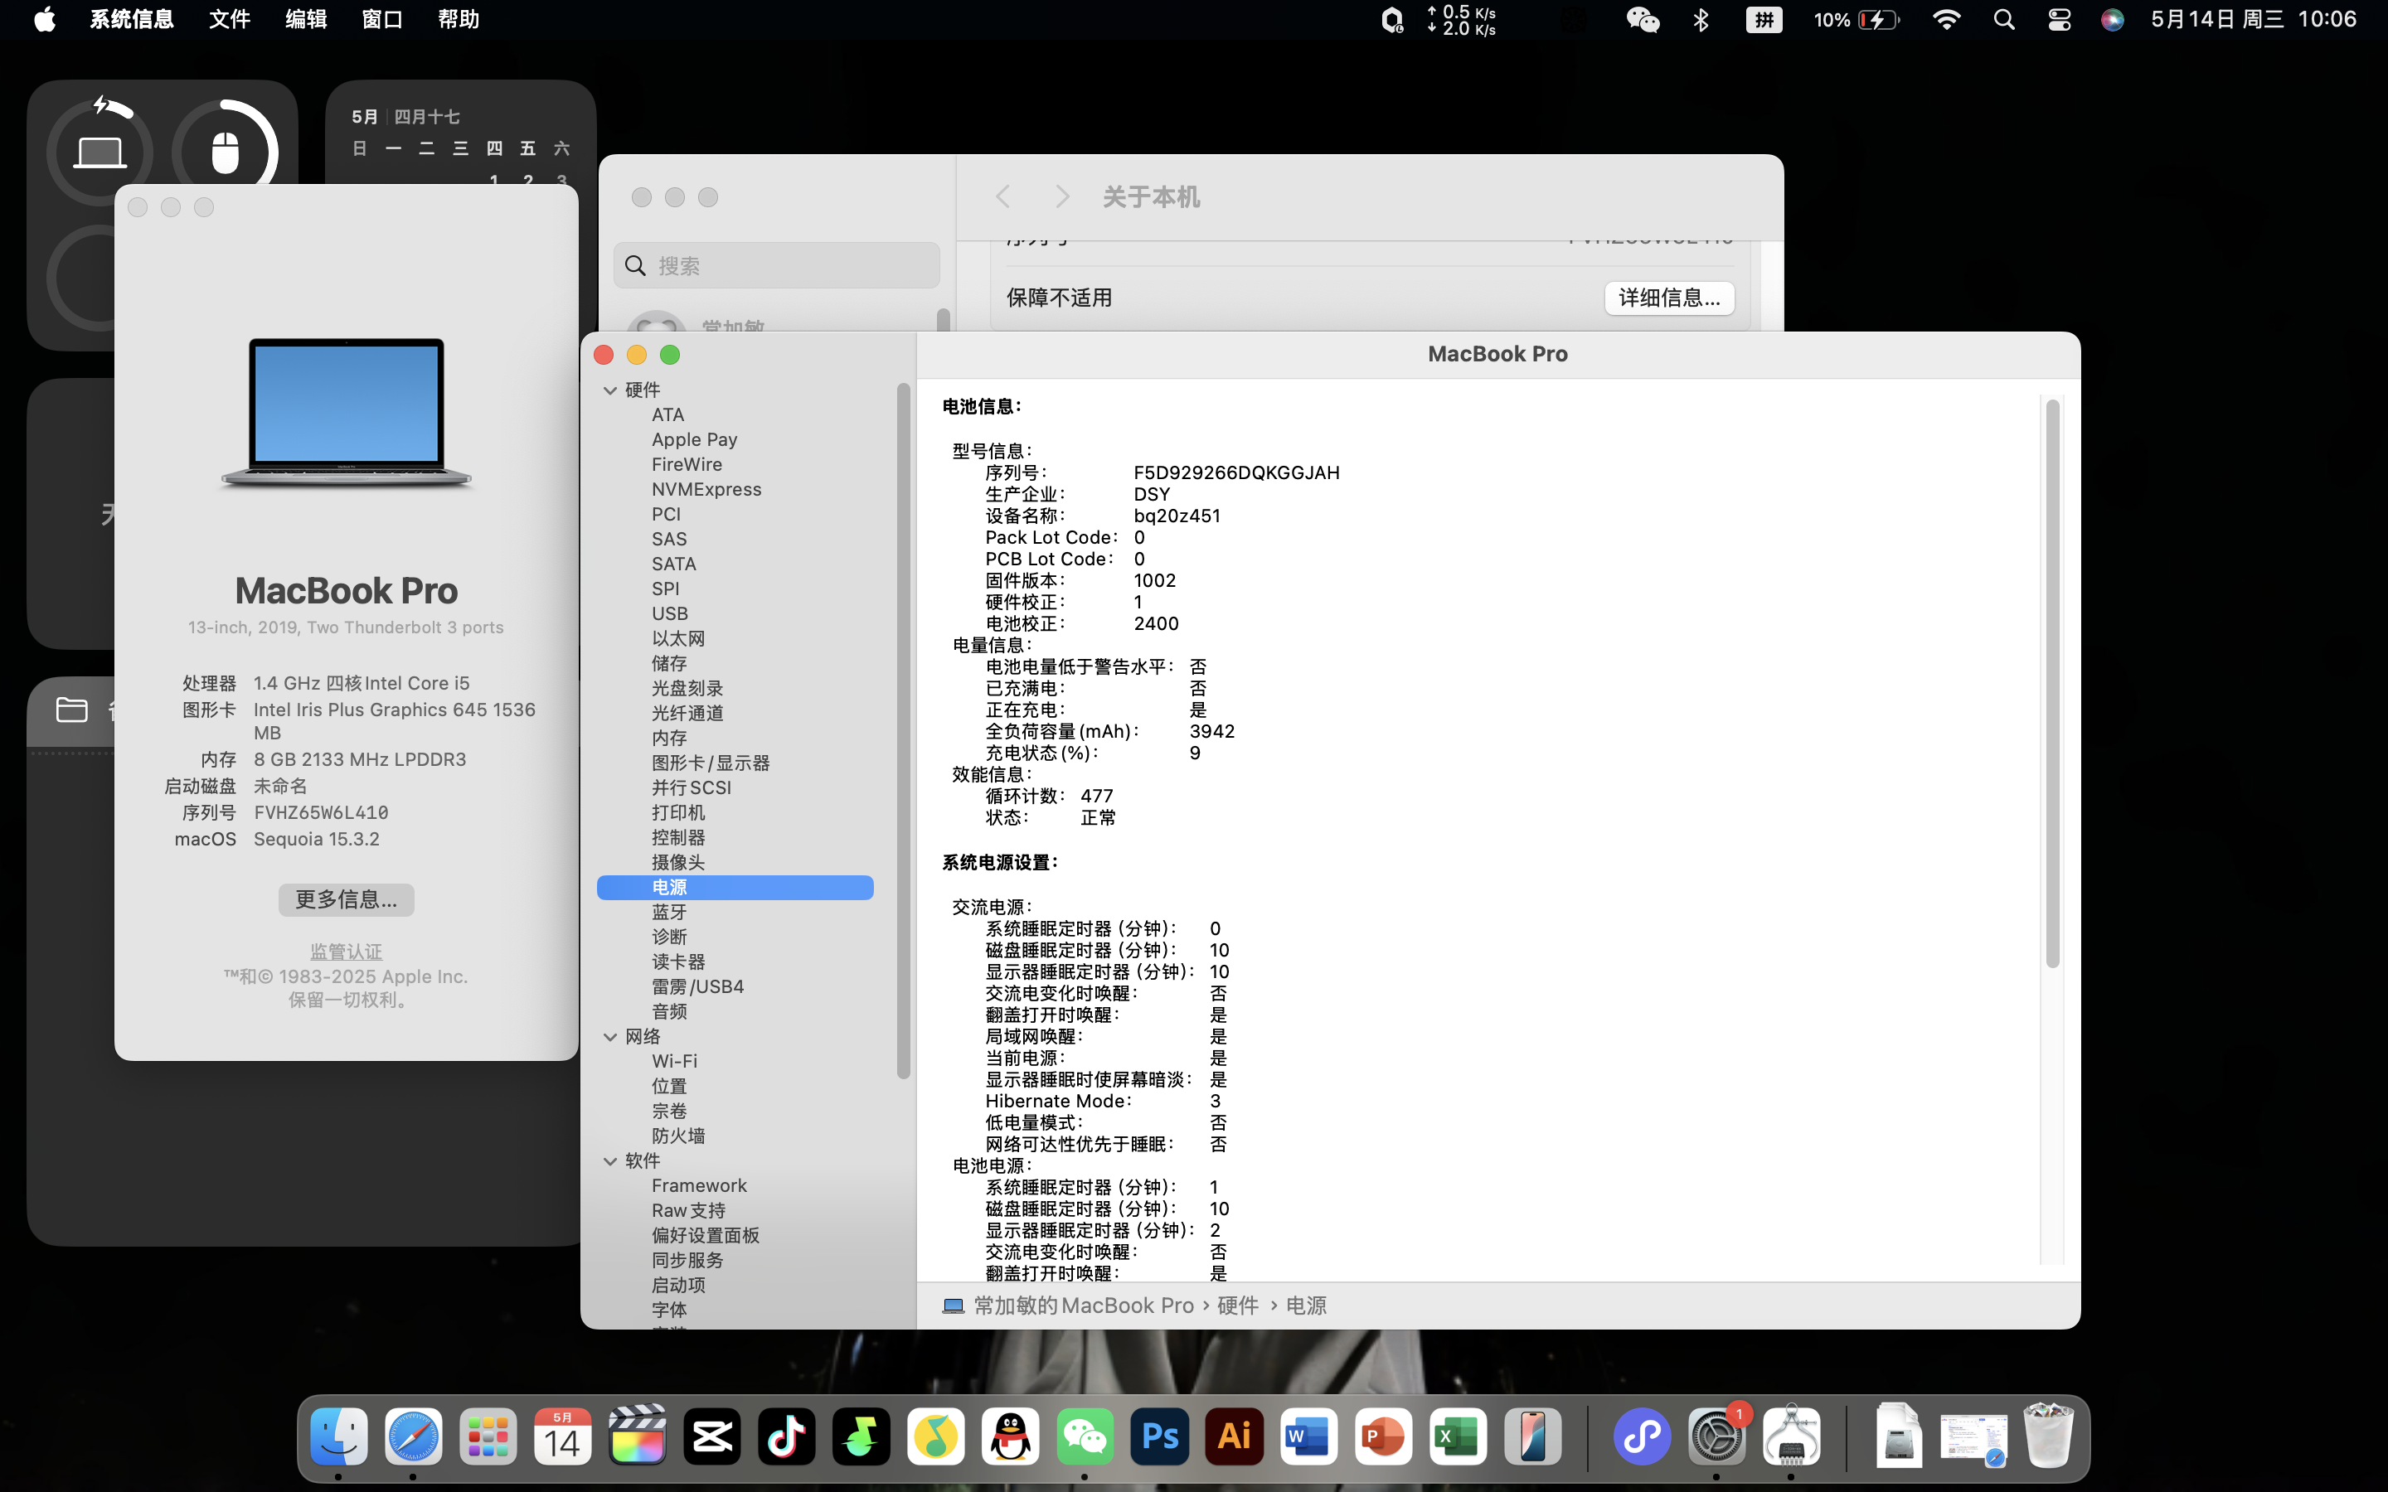Select 图形卡/显示器 in hardware list
The image size is (2388, 1492).
711,763
